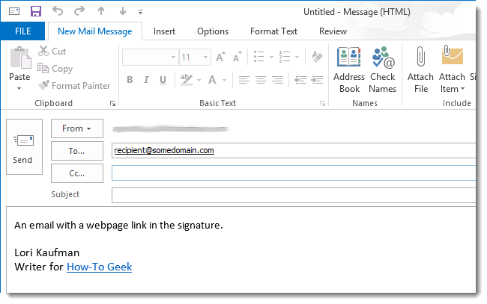Image resolution: width=487 pixels, height=304 pixels.
Task: Apply text highlight color
Action: [x=187, y=80]
